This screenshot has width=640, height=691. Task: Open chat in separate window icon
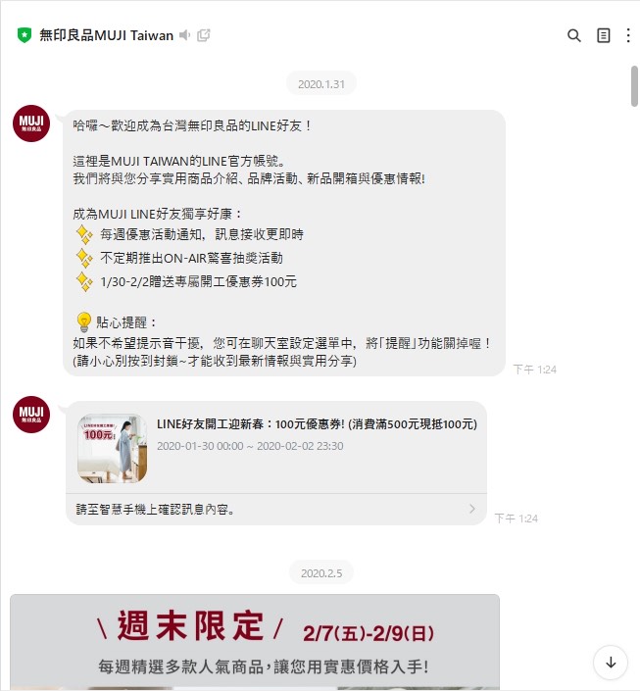[203, 35]
